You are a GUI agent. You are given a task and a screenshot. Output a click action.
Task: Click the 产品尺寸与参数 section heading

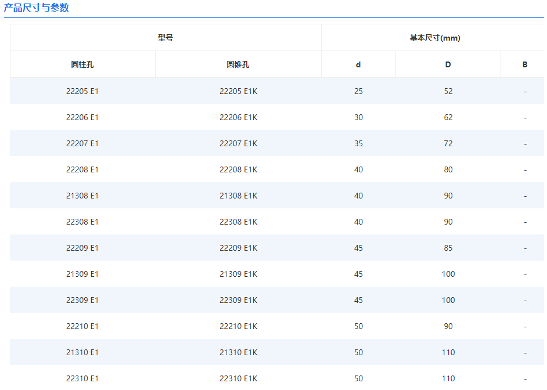click(37, 8)
